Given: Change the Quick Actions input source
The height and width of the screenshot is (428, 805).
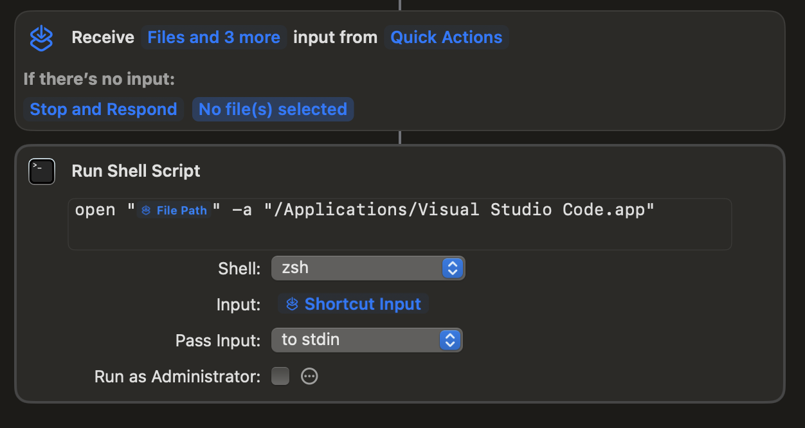Looking at the screenshot, I should [x=446, y=37].
